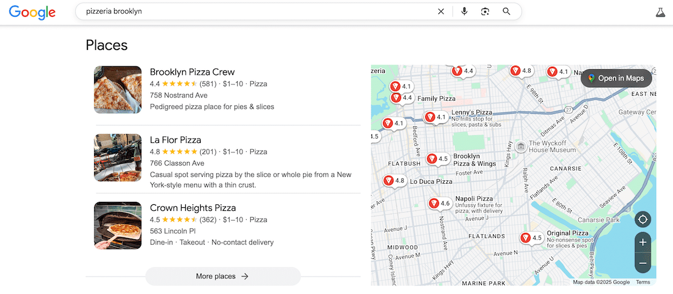The height and width of the screenshot is (294, 673).
Task: Open Brooklyn Pizza Crew listing
Action: 192,72
